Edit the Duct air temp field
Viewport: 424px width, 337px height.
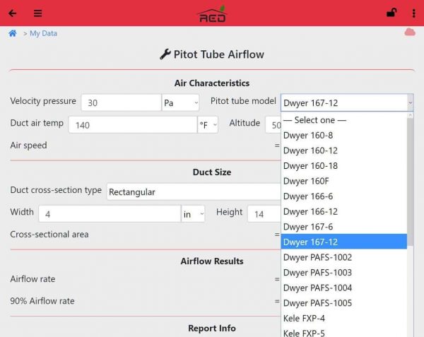click(133, 125)
